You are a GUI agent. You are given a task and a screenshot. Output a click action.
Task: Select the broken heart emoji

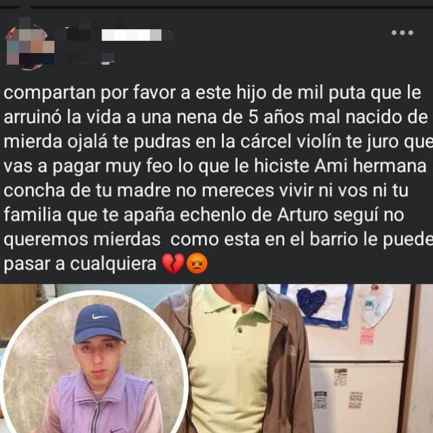pos(173,264)
